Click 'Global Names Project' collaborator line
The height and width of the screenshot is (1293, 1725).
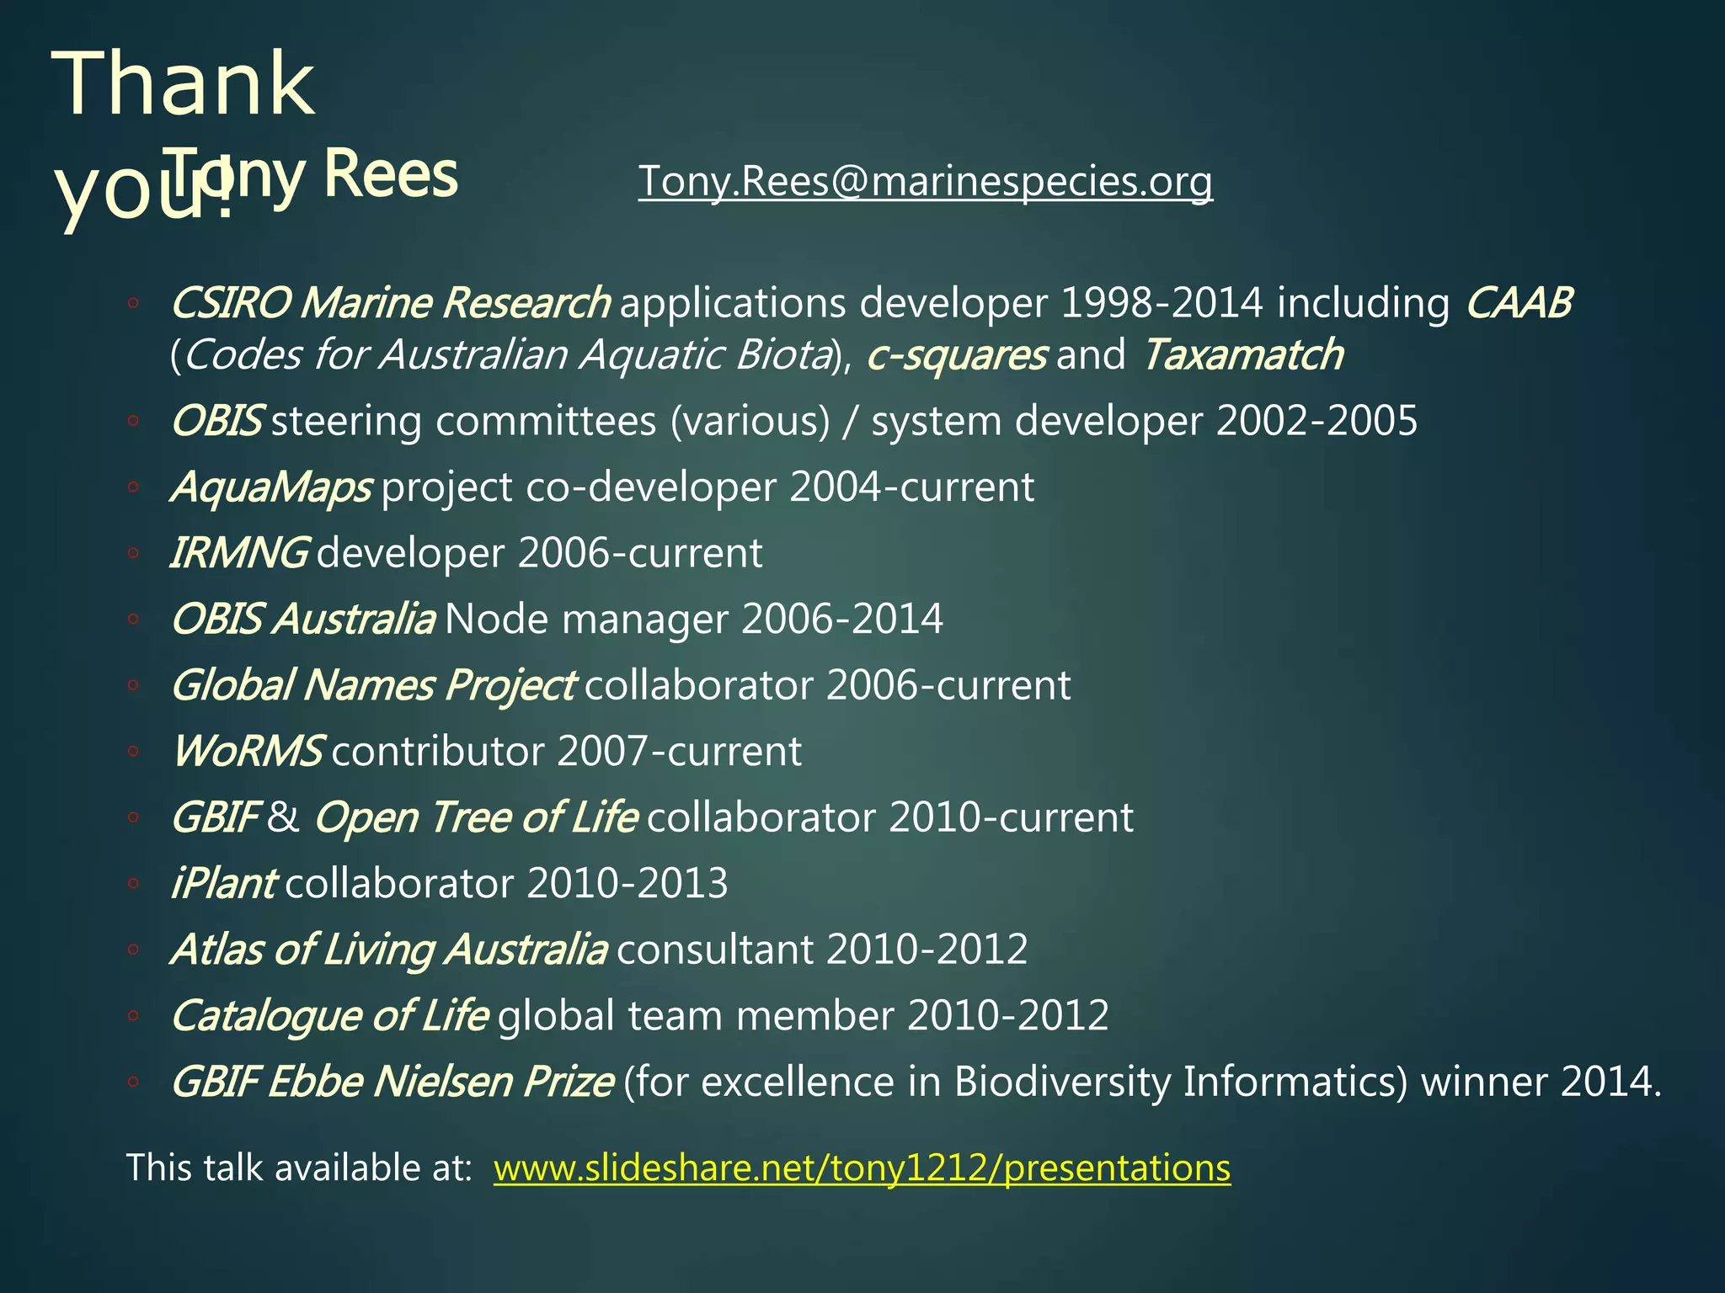[621, 685]
